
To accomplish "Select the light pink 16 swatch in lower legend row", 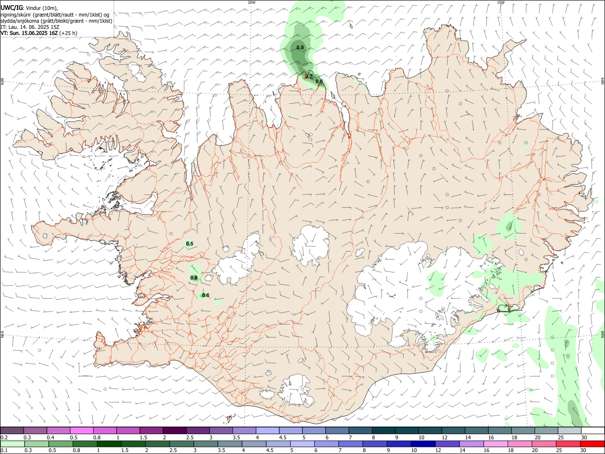I will [496, 444].
